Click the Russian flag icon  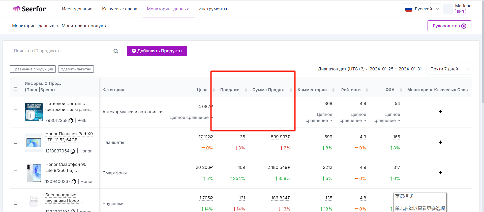tap(409, 9)
